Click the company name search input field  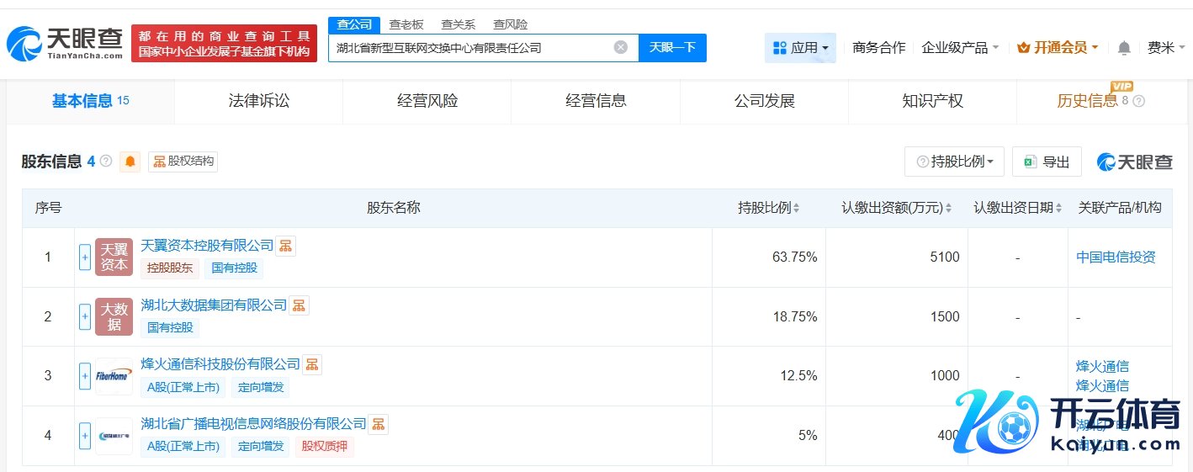click(471, 48)
